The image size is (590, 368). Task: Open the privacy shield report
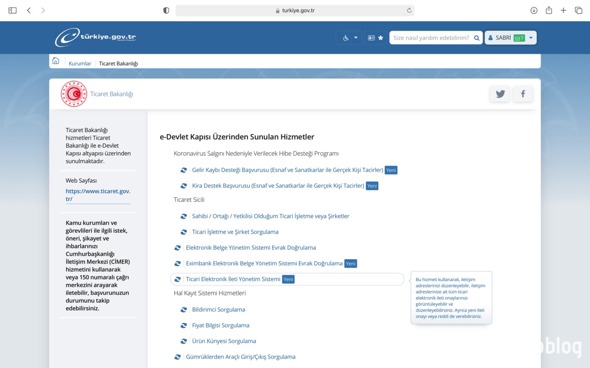click(x=166, y=10)
